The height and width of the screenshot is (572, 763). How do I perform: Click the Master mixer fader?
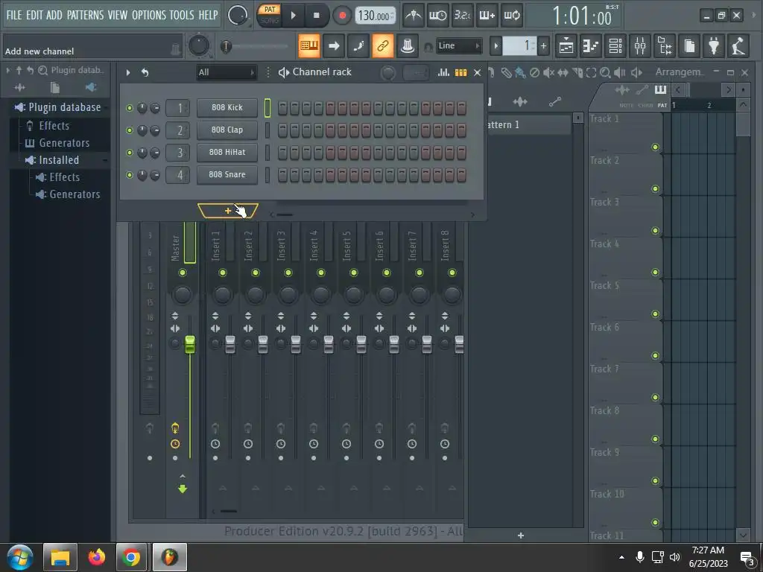[190, 344]
